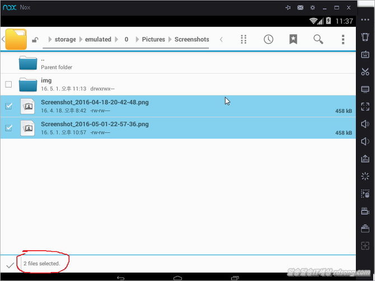Collapse breadcrumb with the left chevron arrow
This screenshot has height=281, width=375.
(221, 39)
